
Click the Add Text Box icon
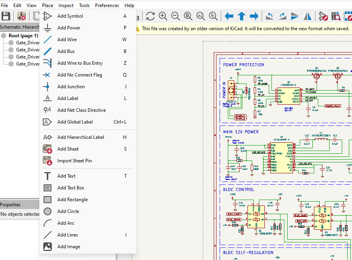tap(48, 188)
